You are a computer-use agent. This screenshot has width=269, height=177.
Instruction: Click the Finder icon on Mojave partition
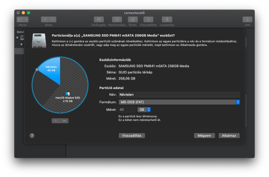pos(68,94)
